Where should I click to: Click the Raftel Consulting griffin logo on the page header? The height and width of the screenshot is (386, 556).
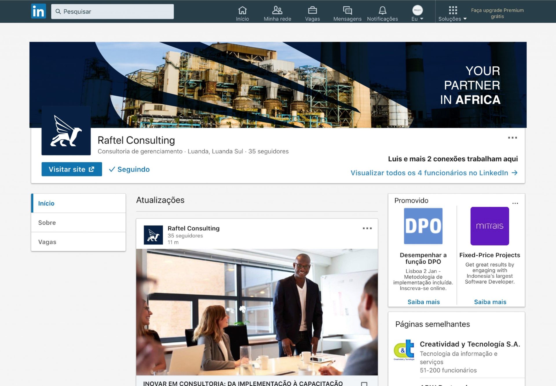66,130
